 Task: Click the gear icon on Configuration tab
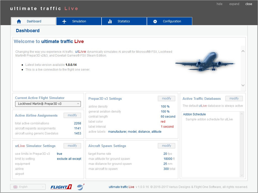point(155,21)
